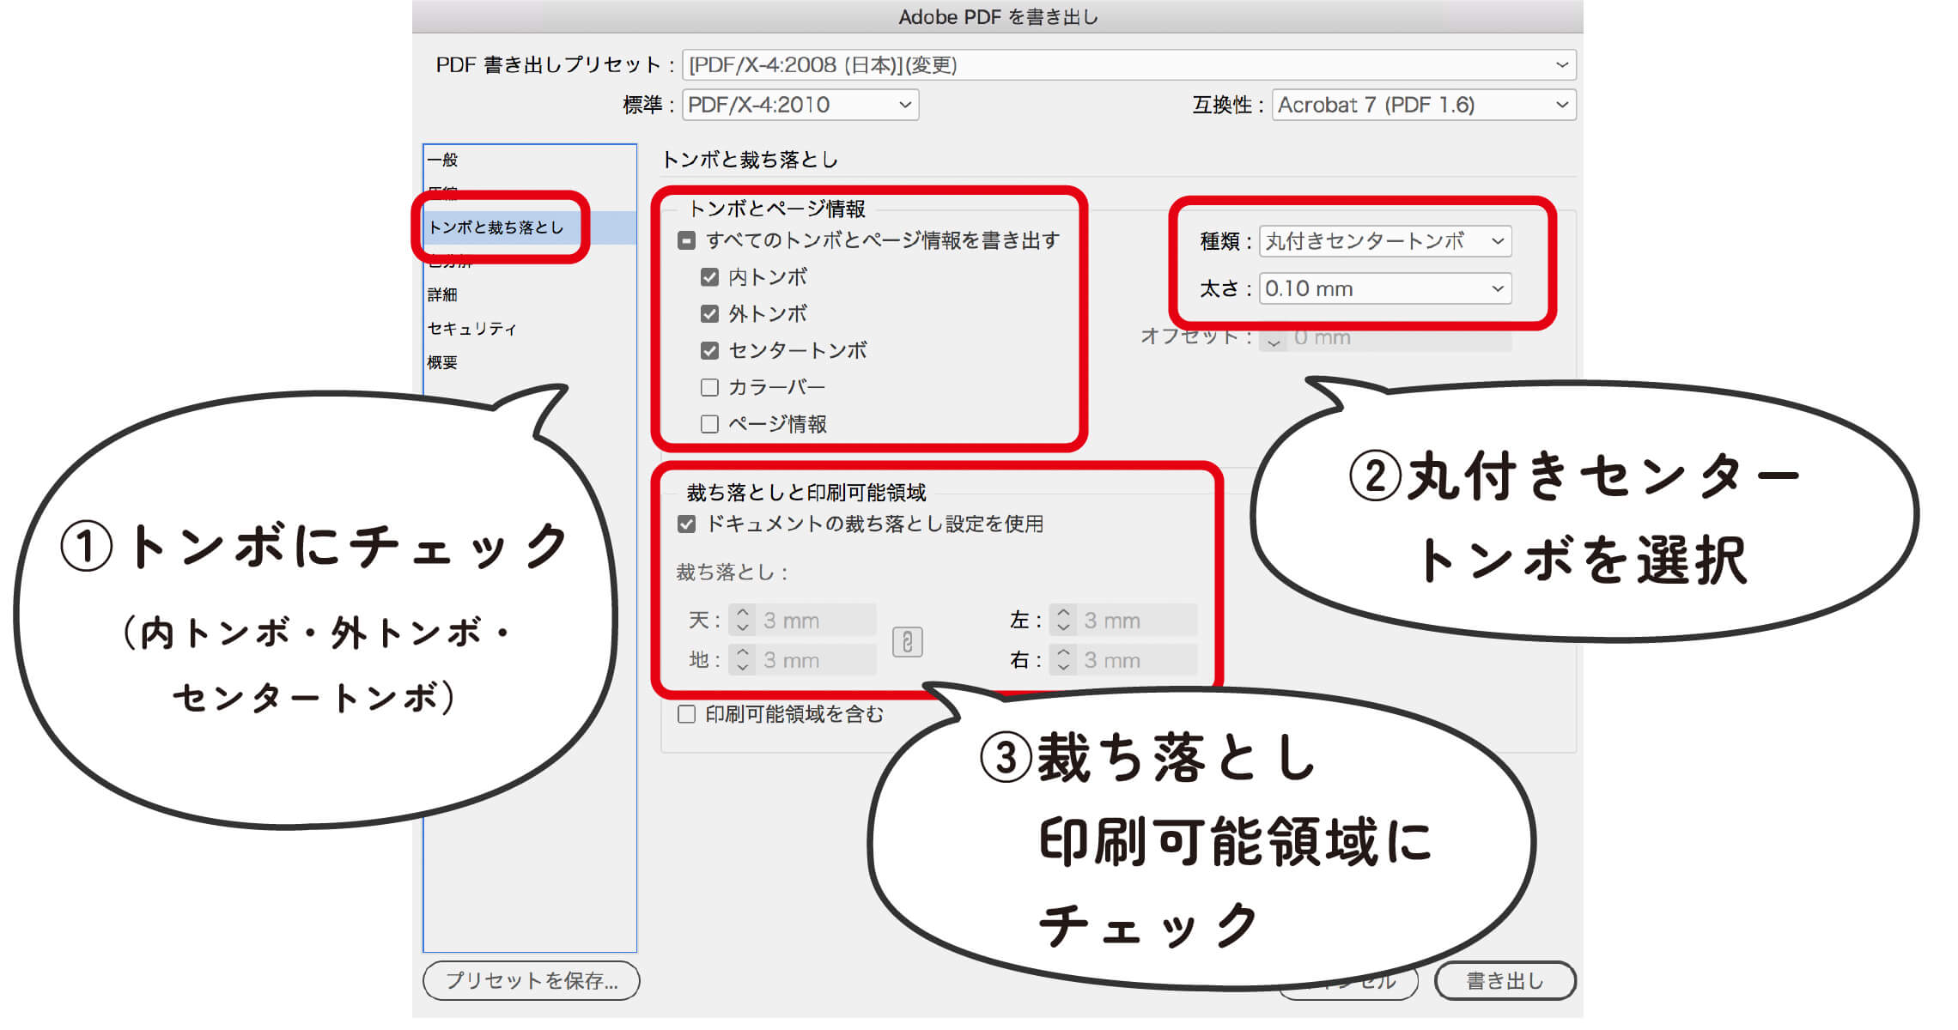Select 詳細 in the category list
The width and height of the screenshot is (1958, 1030).
pos(530,294)
